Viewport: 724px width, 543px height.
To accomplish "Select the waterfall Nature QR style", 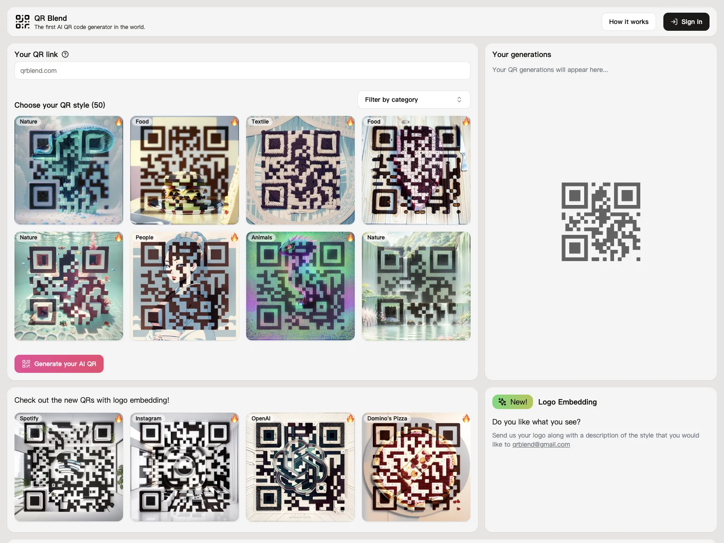I will [x=416, y=286].
